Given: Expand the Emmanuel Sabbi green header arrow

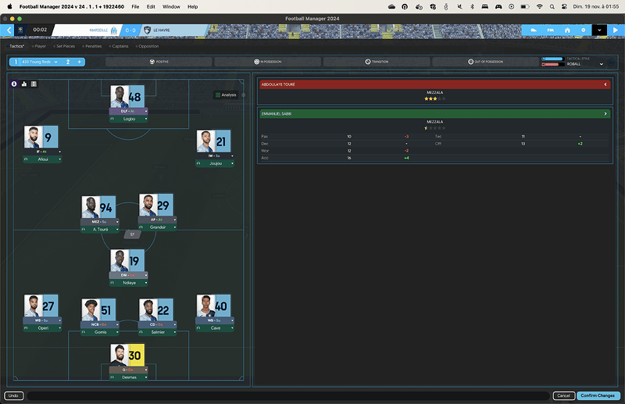Looking at the screenshot, I should [x=605, y=113].
